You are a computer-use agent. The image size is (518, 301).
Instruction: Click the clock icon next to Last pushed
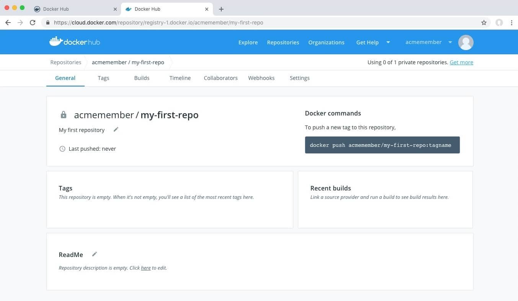(62, 149)
